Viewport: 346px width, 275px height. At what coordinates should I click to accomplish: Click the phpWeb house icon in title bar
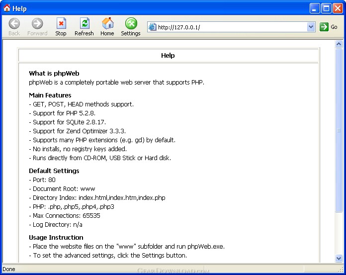click(7, 8)
